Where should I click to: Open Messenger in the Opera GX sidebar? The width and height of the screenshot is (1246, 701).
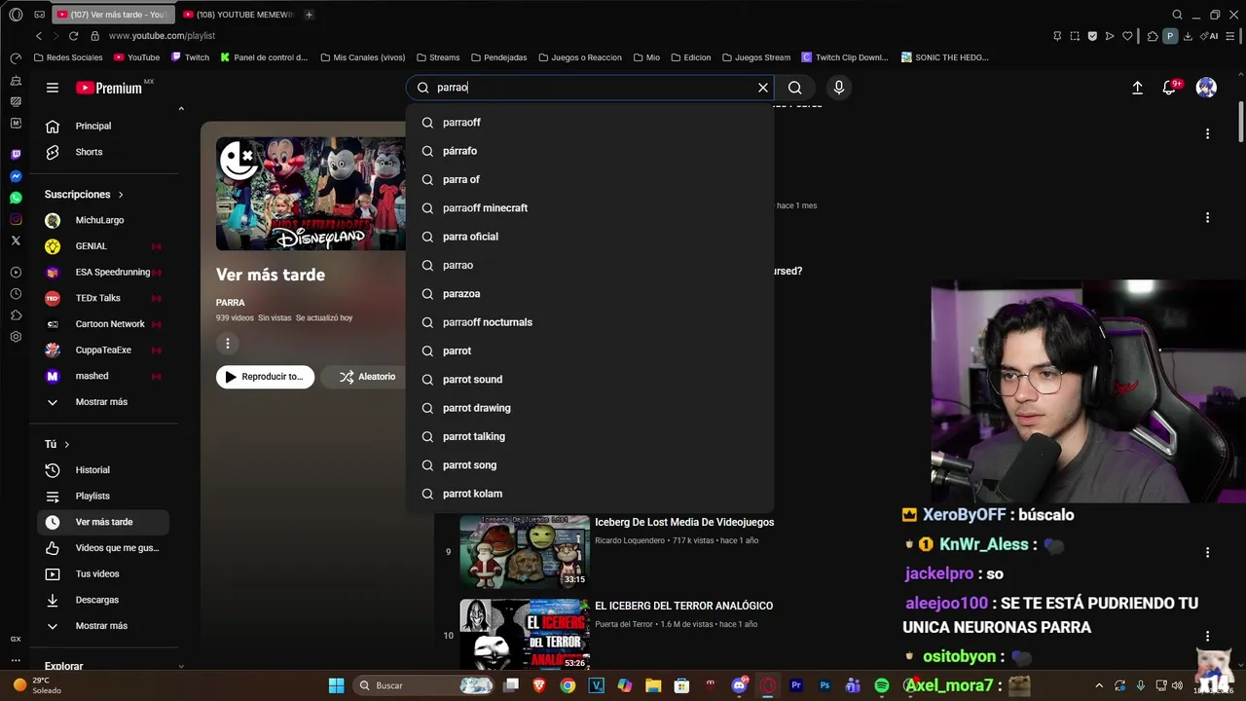16,176
